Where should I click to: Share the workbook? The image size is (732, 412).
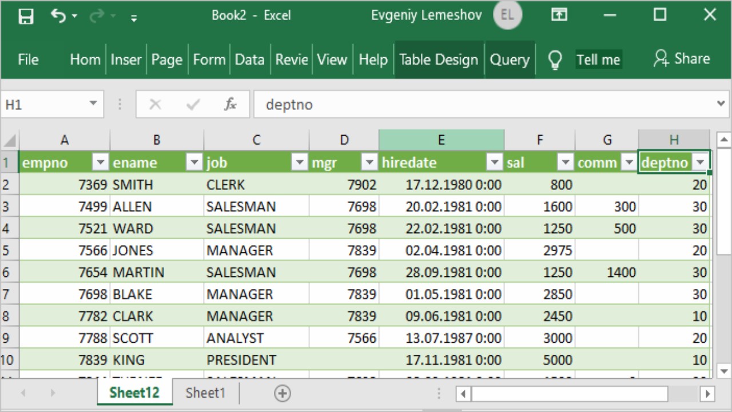pyautogui.click(x=682, y=58)
